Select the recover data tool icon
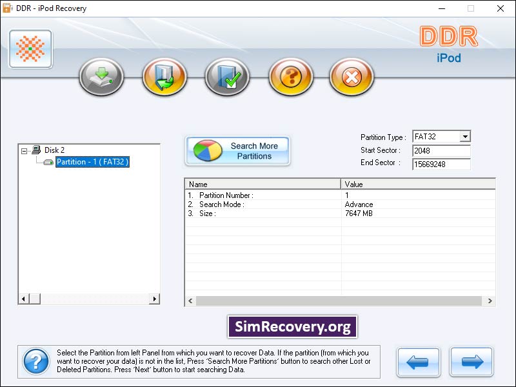Screen dimensions: 516x387 101,77
